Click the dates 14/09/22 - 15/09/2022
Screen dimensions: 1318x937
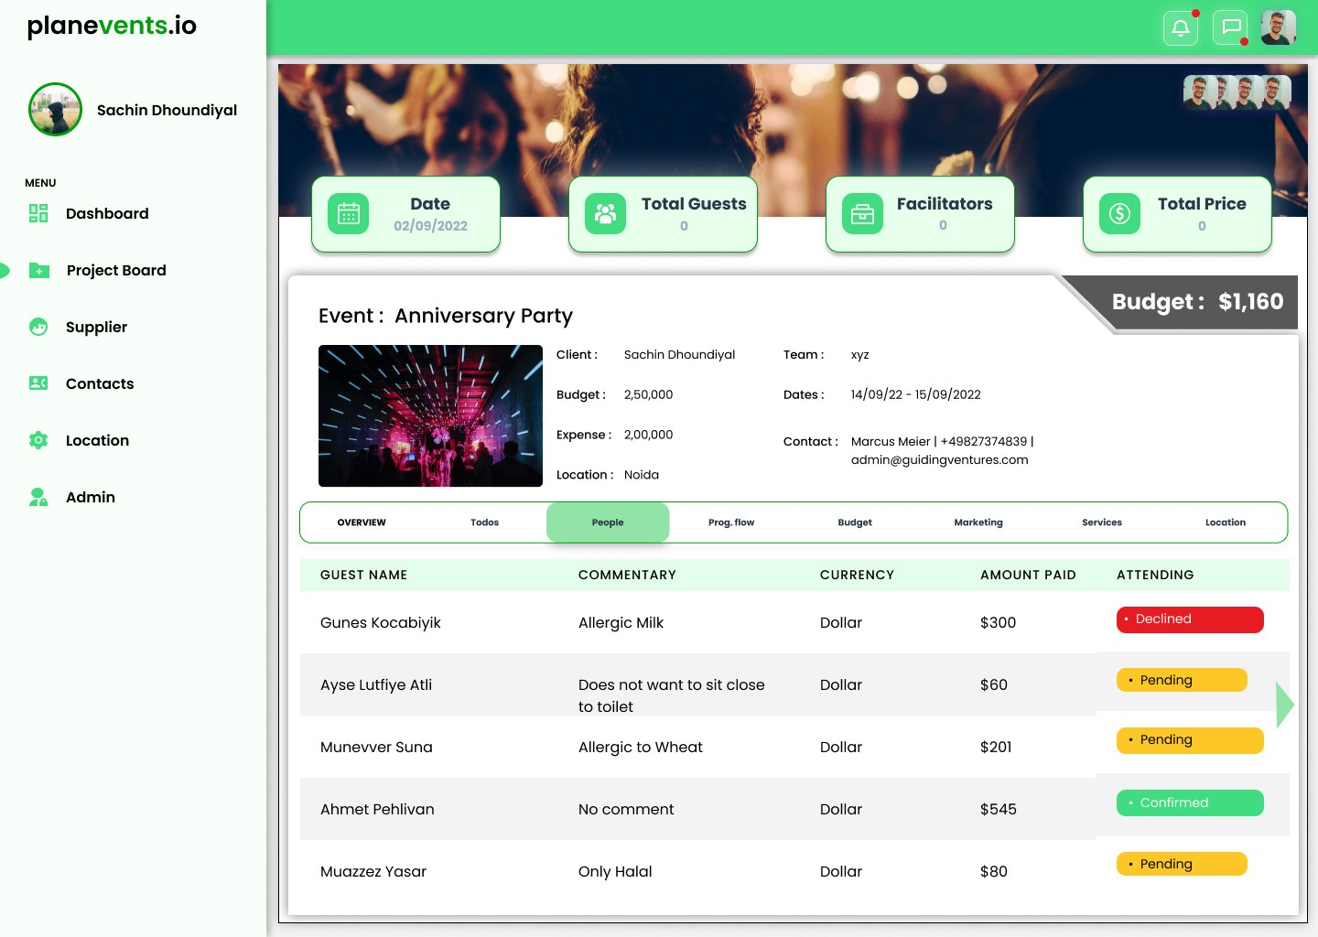point(915,394)
